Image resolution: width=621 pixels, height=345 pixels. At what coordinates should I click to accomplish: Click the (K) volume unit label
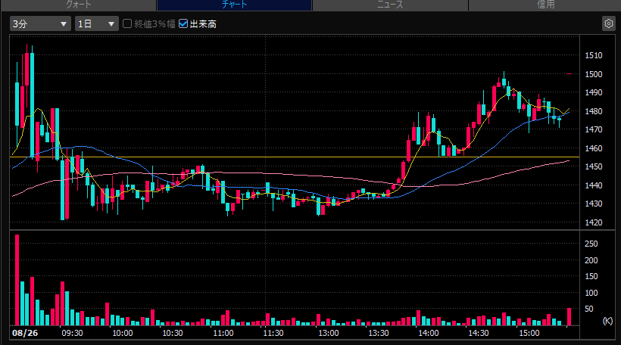tap(607, 321)
